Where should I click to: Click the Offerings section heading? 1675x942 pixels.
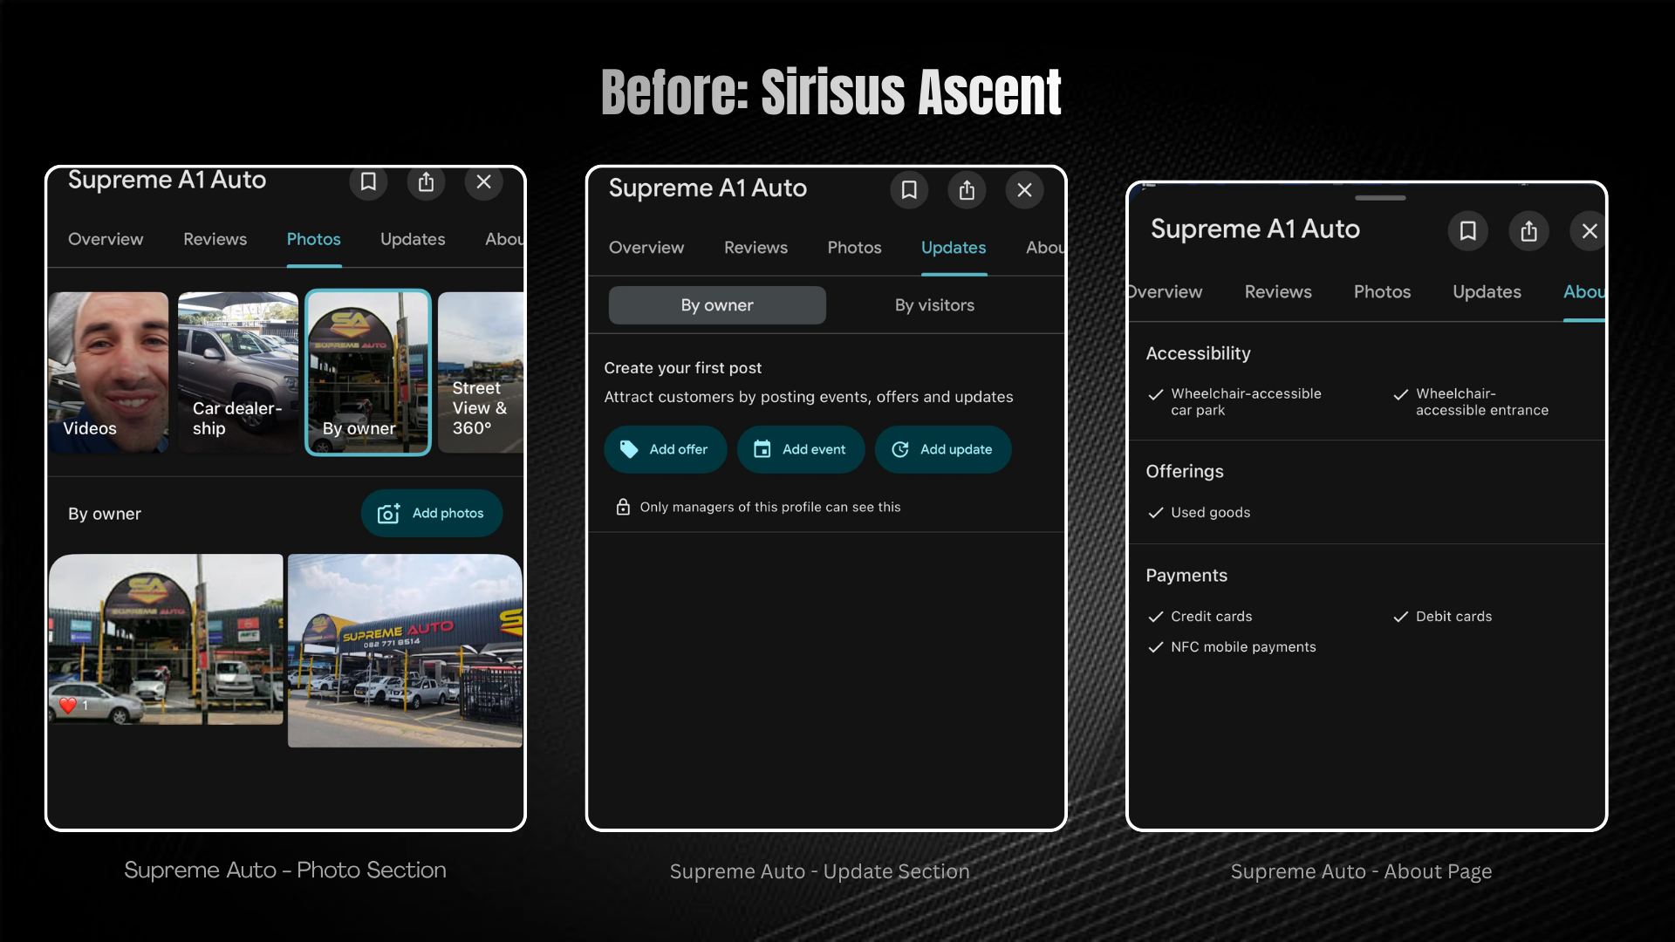1185,472
